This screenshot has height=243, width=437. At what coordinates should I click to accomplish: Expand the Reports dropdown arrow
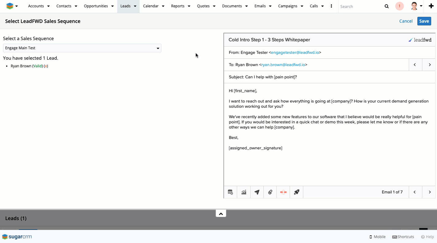click(189, 6)
